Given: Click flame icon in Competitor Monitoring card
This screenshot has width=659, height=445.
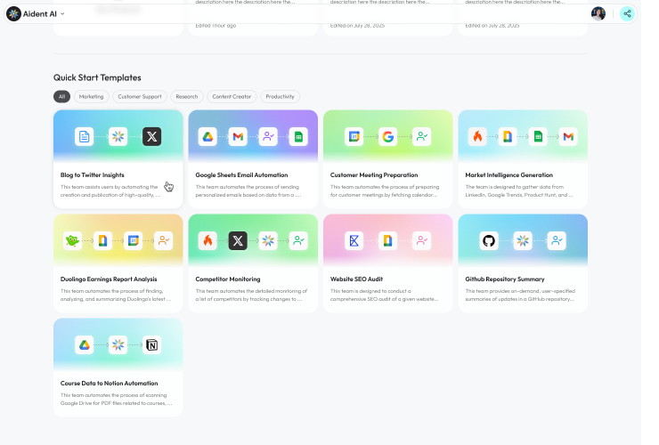Looking at the screenshot, I should pos(207,241).
